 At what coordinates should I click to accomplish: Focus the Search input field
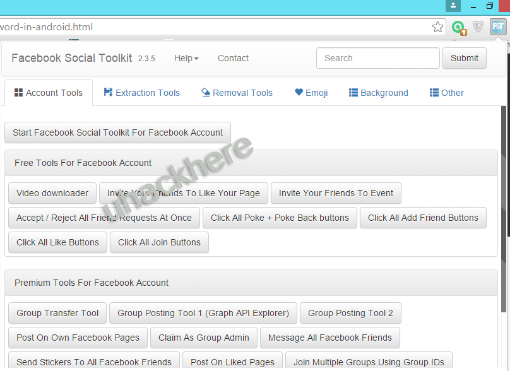[x=378, y=58]
